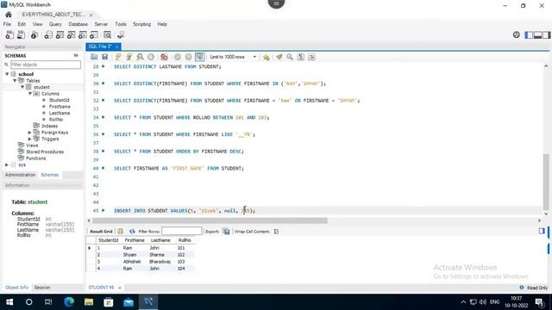
Task: Execute the script with lightning bolt icon
Action: (118, 57)
